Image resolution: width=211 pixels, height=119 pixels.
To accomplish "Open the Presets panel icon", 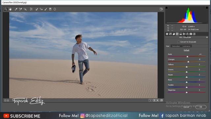I will [194, 34].
